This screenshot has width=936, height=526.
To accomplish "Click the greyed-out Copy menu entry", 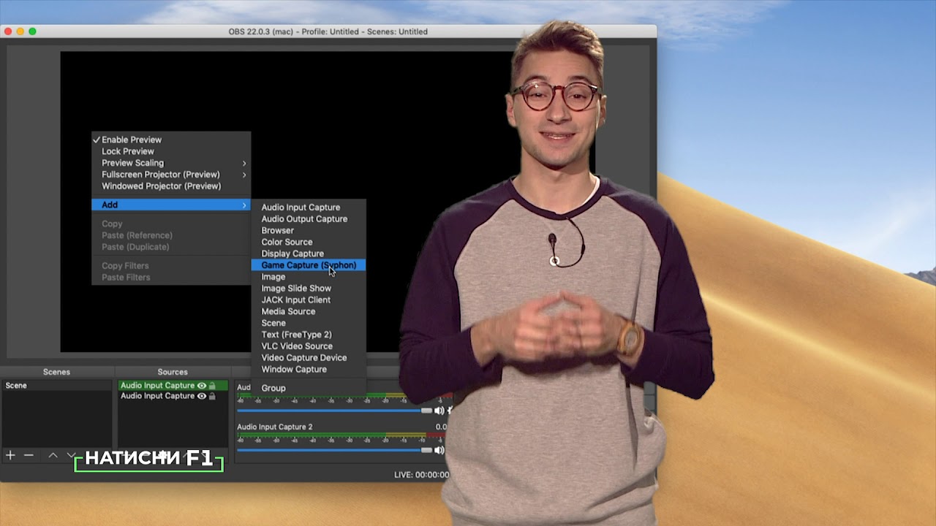I will pyautogui.click(x=171, y=224).
